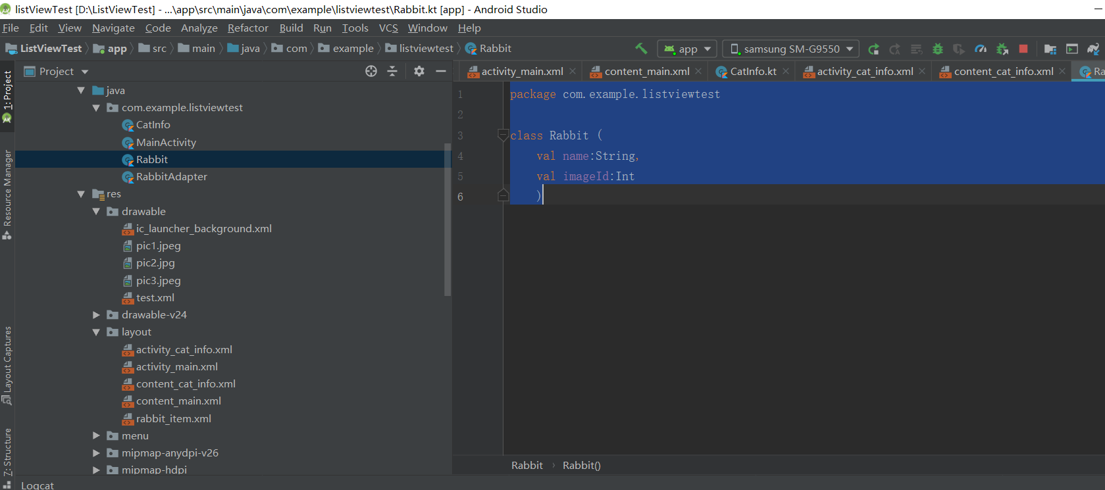
Task: Click Rabbit() in editor breadcrumb bar
Action: pos(582,465)
